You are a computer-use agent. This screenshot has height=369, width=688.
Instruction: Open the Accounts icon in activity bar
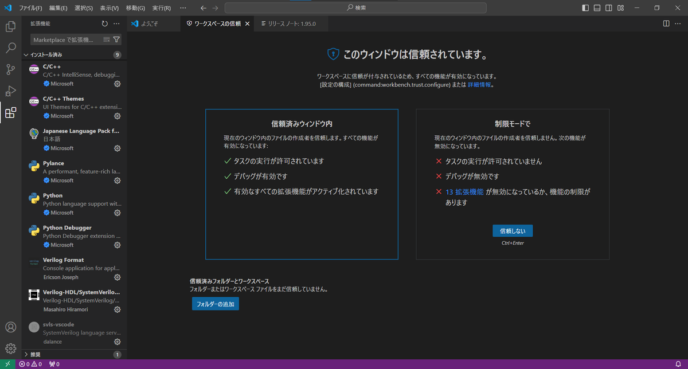[10, 327]
